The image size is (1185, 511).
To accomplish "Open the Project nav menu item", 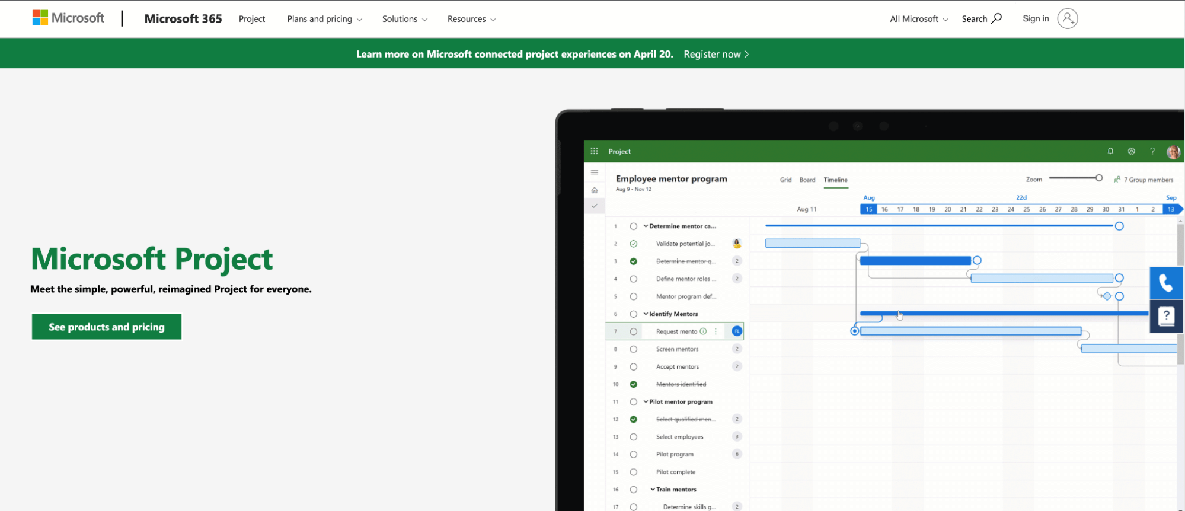I will pos(251,19).
